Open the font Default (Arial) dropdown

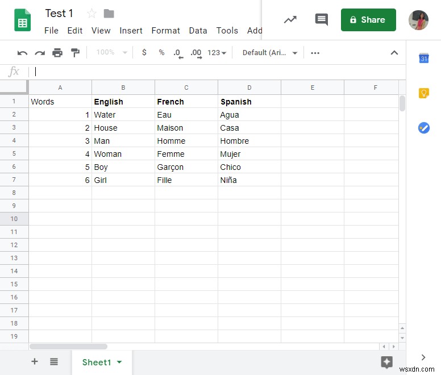click(270, 53)
